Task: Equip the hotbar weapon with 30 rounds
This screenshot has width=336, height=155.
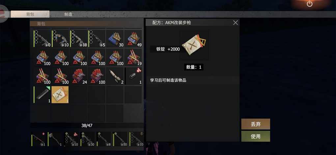Action: tap(87, 139)
